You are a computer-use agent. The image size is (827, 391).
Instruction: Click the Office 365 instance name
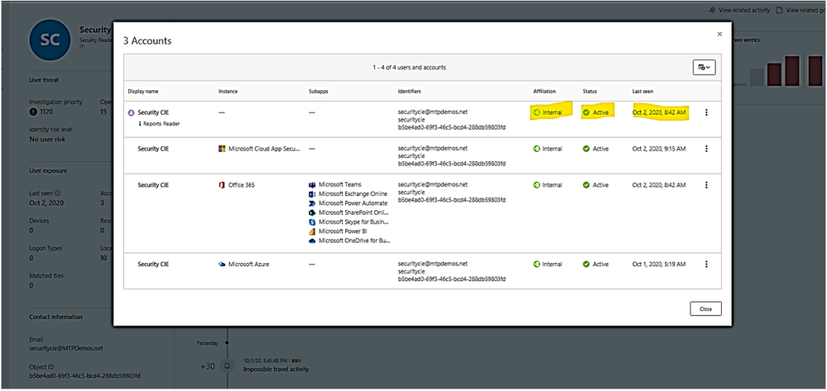tap(242, 185)
